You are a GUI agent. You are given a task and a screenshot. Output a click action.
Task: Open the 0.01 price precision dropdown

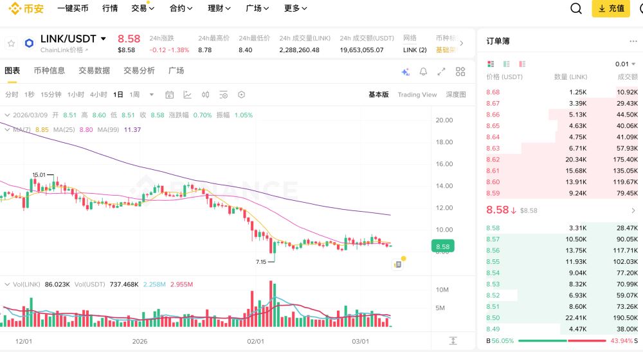click(625, 64)
